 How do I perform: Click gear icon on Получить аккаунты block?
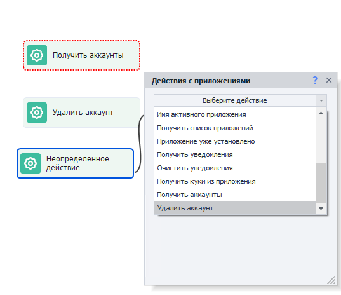(x=37, y=55)
